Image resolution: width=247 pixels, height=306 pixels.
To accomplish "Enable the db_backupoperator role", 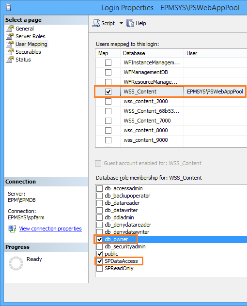I will pos(100,196).
